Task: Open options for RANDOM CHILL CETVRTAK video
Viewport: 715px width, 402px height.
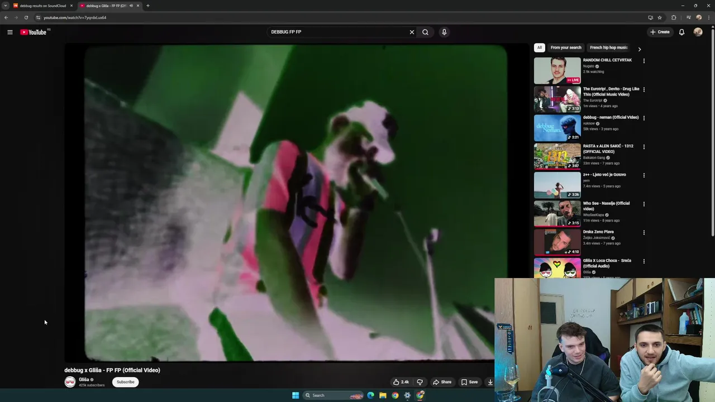Action: point(643,61)
